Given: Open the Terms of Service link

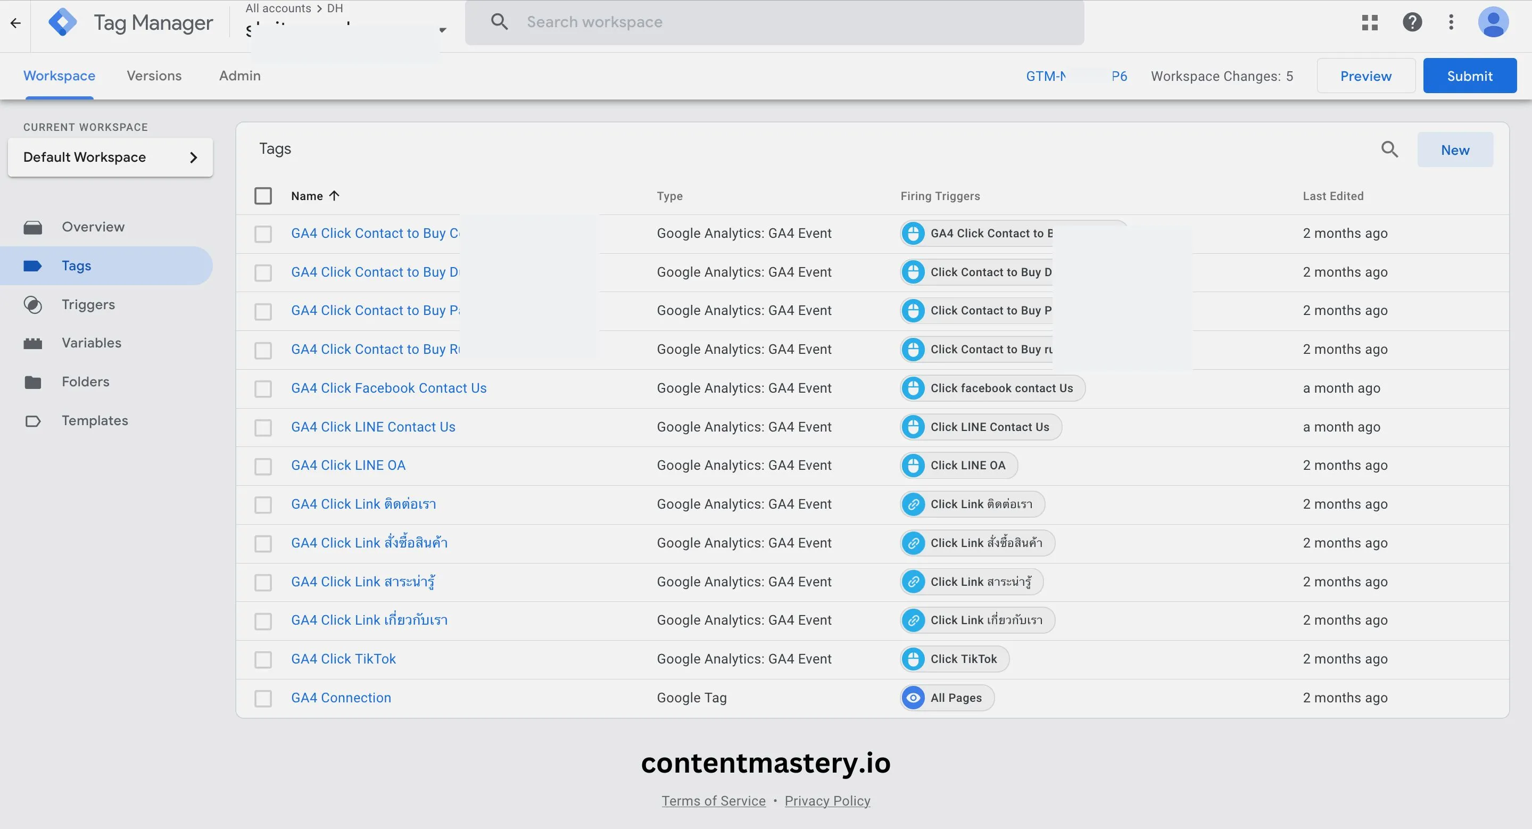Looking at the screenshot, I should [x=713, y=800].
